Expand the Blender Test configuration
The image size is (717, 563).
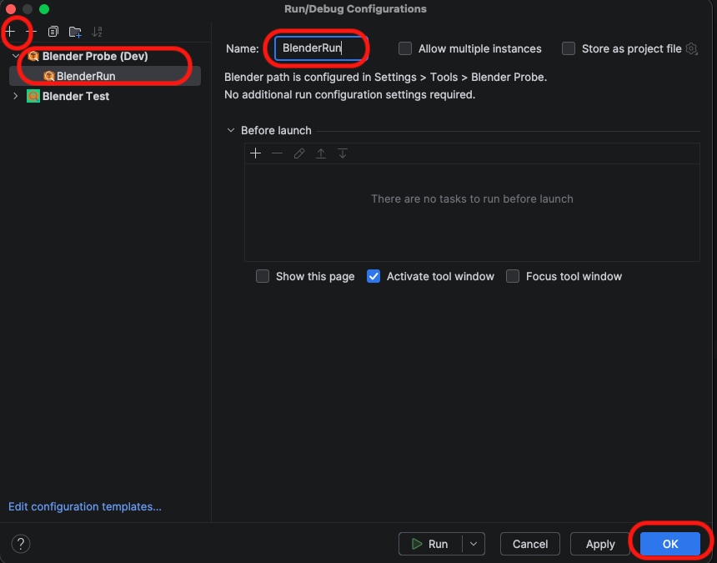(x=15, y=96)
